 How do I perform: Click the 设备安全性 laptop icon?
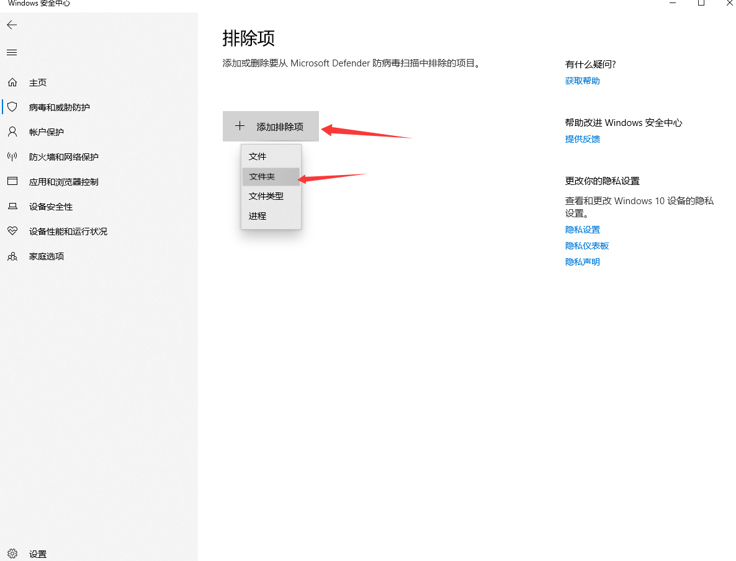12,207
